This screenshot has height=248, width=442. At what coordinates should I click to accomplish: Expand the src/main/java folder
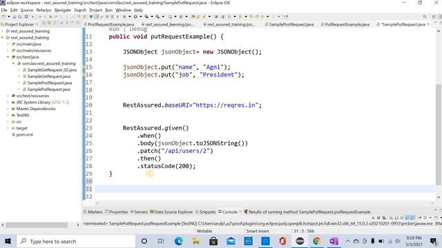tap(8, 44)
